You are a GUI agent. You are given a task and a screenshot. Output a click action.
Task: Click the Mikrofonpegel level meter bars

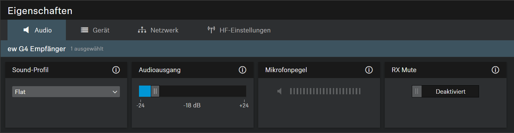coord(325,91)
